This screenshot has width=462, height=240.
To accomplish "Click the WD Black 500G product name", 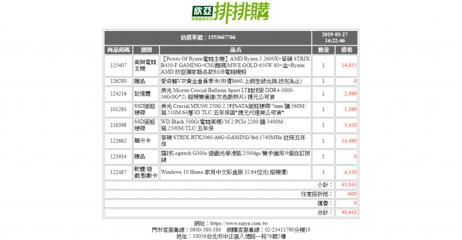I will click(x=223, y=125).
